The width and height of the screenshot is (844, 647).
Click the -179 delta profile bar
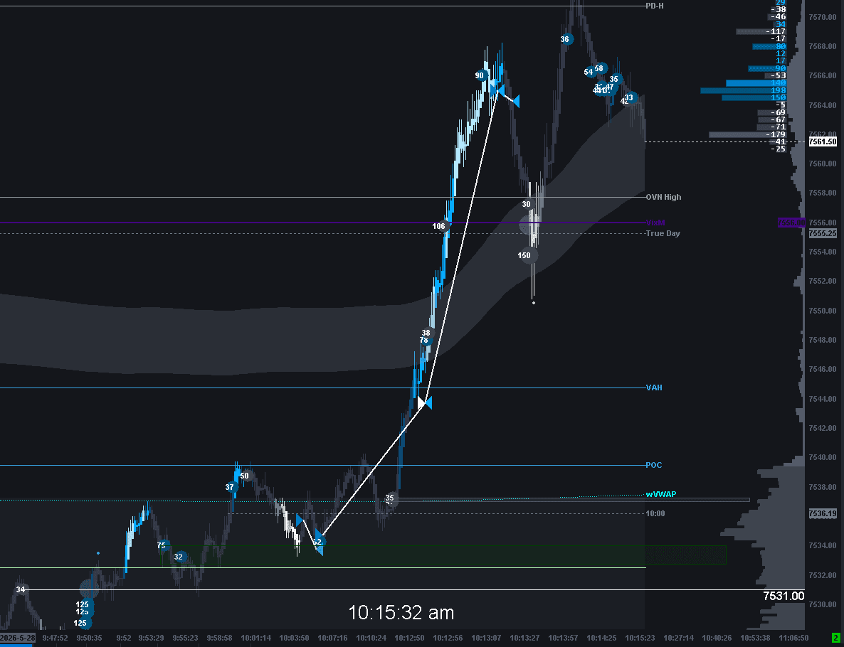pos(748,134)
